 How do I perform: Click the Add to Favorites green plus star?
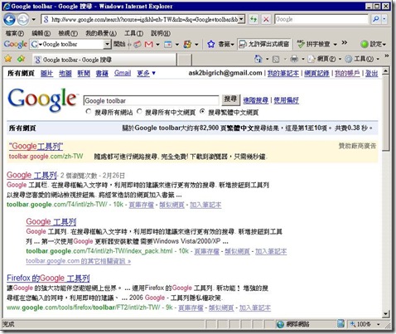[21, 59]
